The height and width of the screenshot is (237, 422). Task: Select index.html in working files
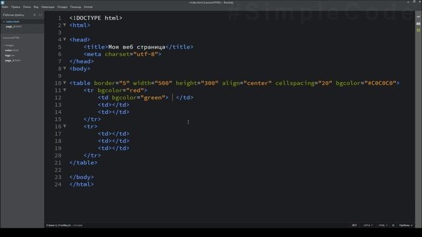tap(13, 22)
